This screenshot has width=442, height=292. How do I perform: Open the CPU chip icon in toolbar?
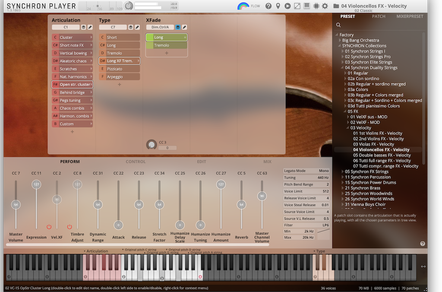[316, 6]
